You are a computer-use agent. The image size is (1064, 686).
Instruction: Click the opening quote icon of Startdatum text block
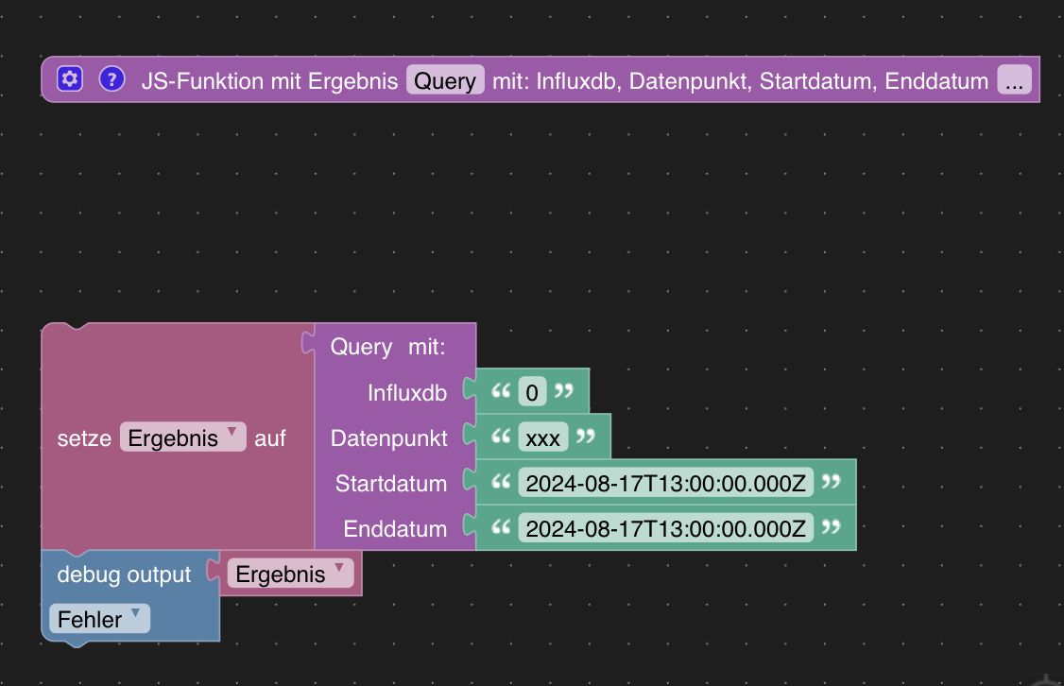(x=501, y=481)
